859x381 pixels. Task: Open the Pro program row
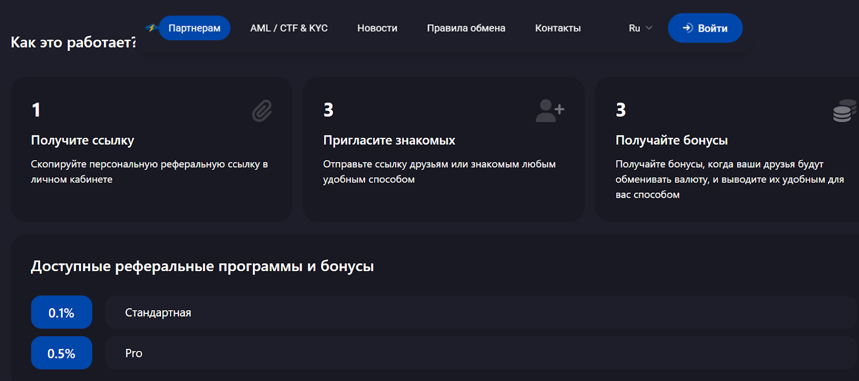481,353
